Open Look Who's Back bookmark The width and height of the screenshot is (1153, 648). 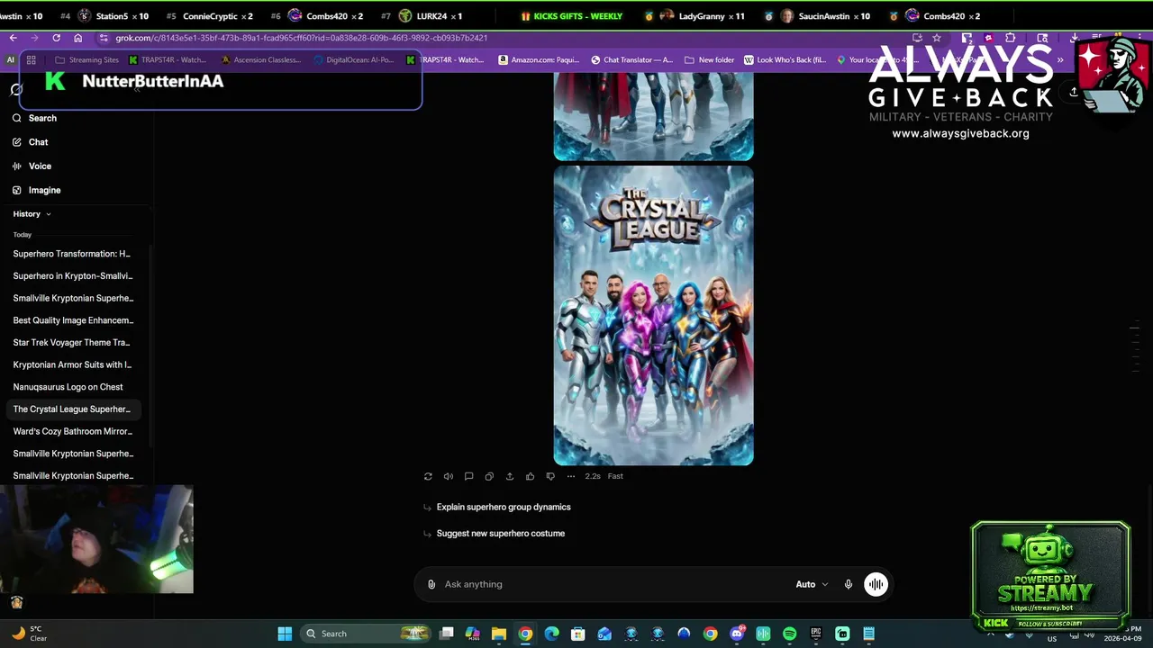pyautogui.click(x=785, y=60)
